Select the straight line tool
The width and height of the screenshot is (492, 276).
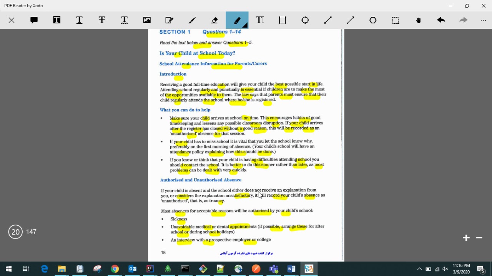[328, 20]
